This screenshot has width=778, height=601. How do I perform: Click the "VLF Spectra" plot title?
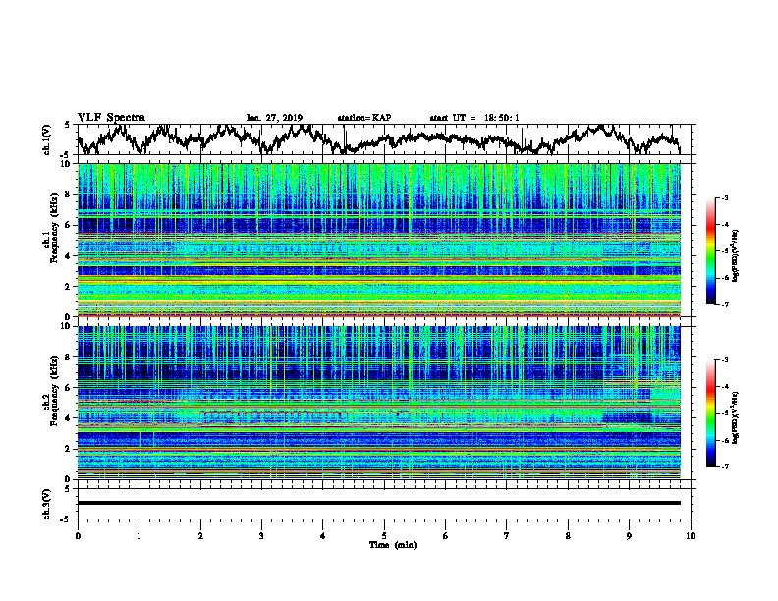pos(111,118)
